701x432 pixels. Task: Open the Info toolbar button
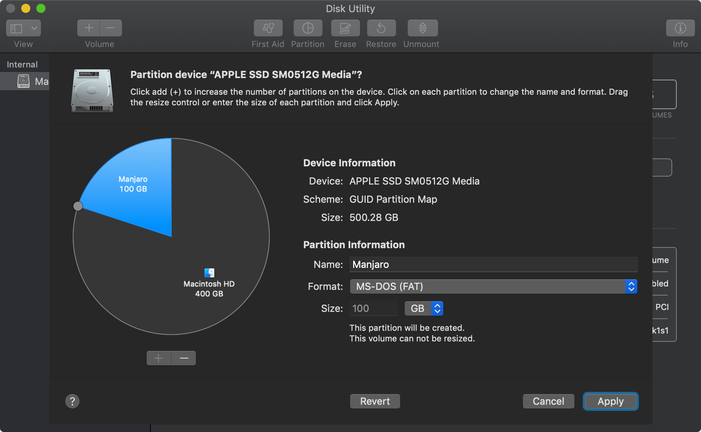[x=680, y=28]
